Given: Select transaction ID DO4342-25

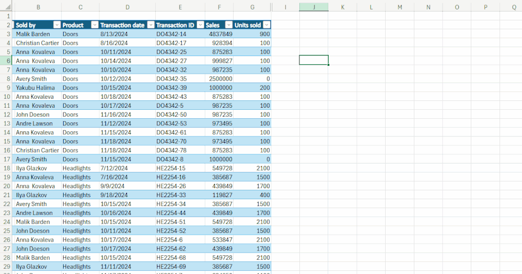Looking at the screenshot, I should coord(180,52).
